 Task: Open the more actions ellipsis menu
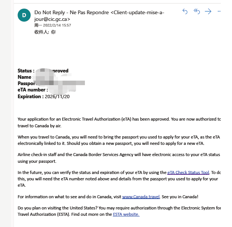pos(219,12)
